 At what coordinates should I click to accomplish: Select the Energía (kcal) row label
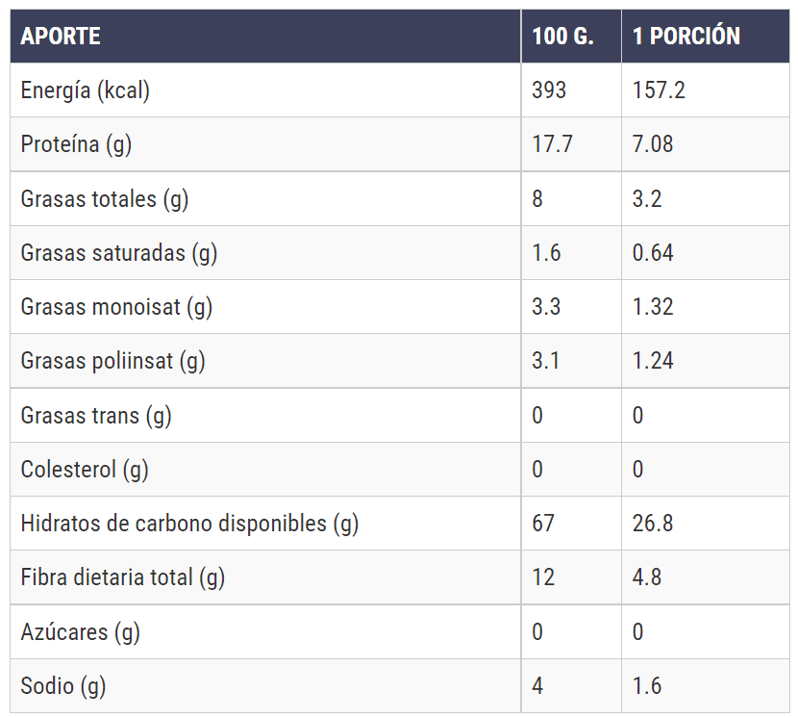click(x=86, y=90)
